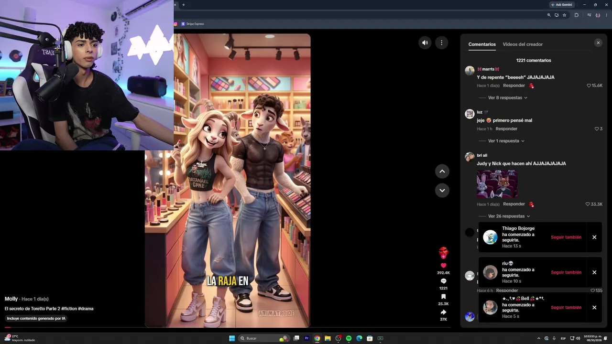
Task: Reply to the marrts comment
Action: pos(514,86)
